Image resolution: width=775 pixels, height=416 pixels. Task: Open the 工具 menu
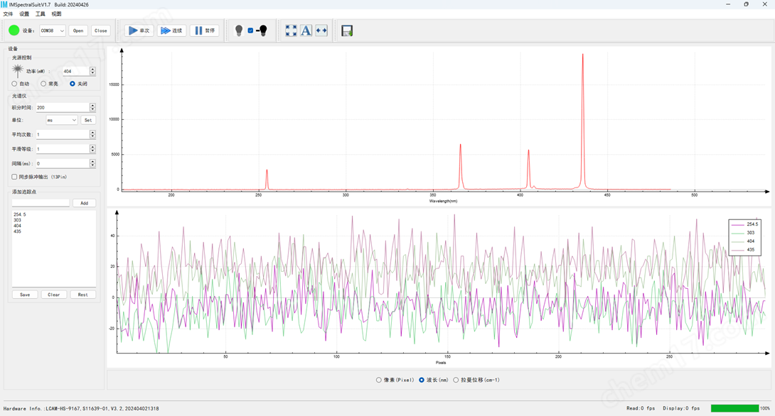41,13
